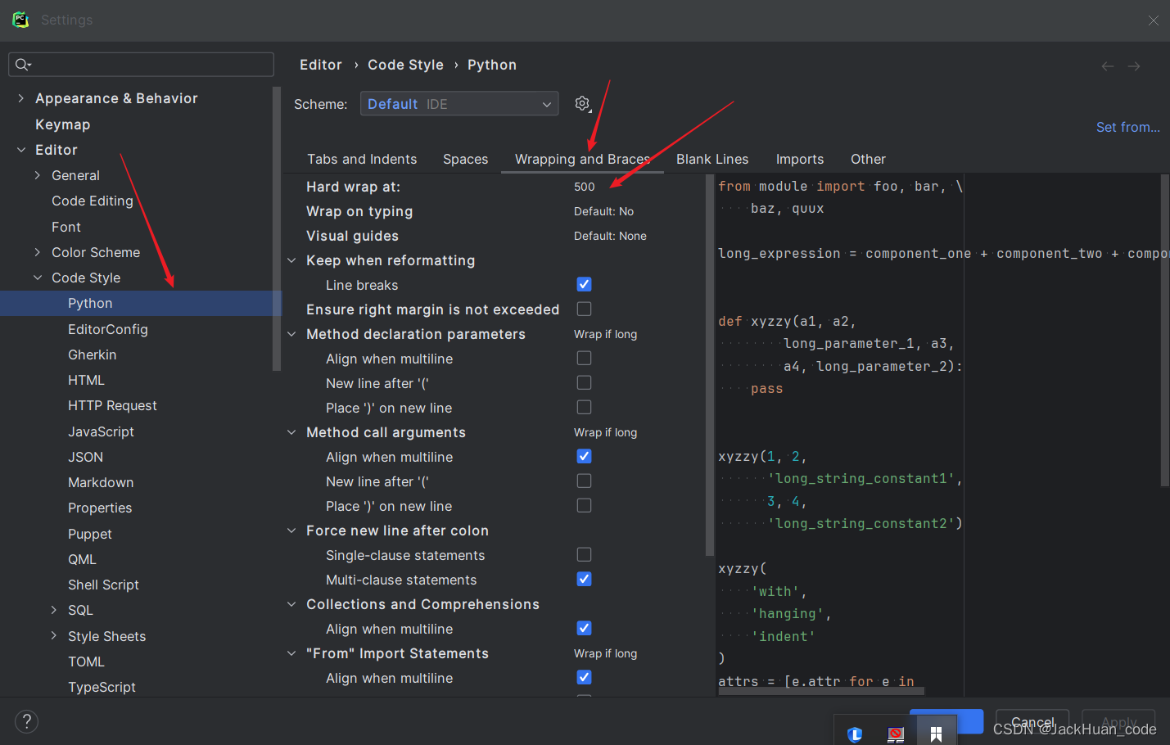
Task: Switch to the Blank Lines tab
Action: 711,159
